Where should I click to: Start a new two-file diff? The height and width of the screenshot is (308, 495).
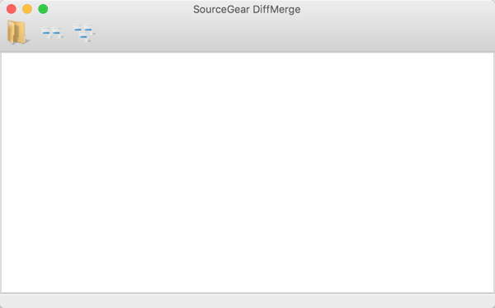tap(53, 33)
